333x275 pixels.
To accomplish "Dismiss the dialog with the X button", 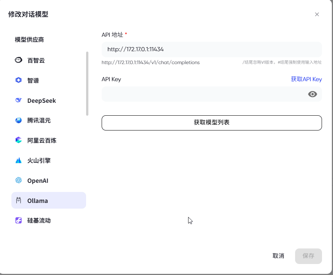I will coord(317,14).
